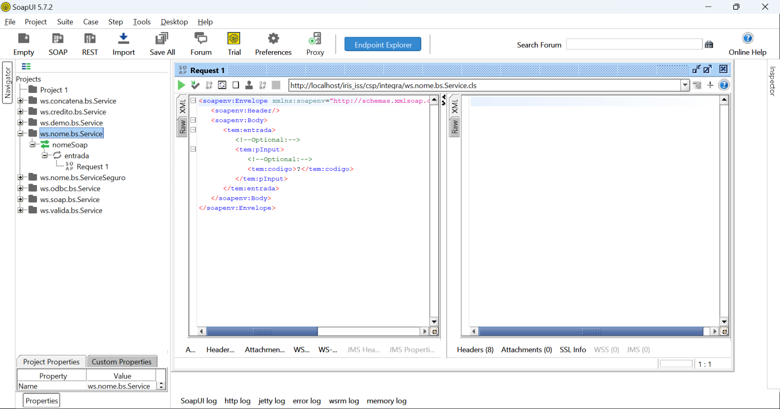Toggle the Navigator side panel

(x=7, y=82)
